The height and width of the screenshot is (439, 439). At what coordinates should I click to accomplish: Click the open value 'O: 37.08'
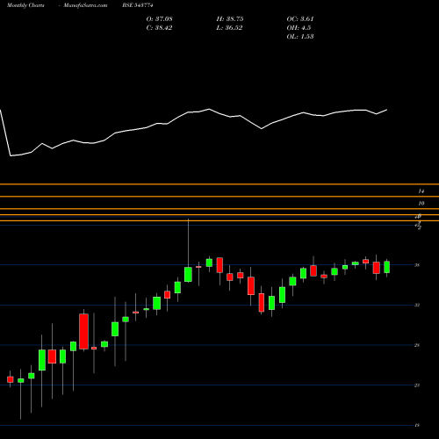[x=160, y=19]
